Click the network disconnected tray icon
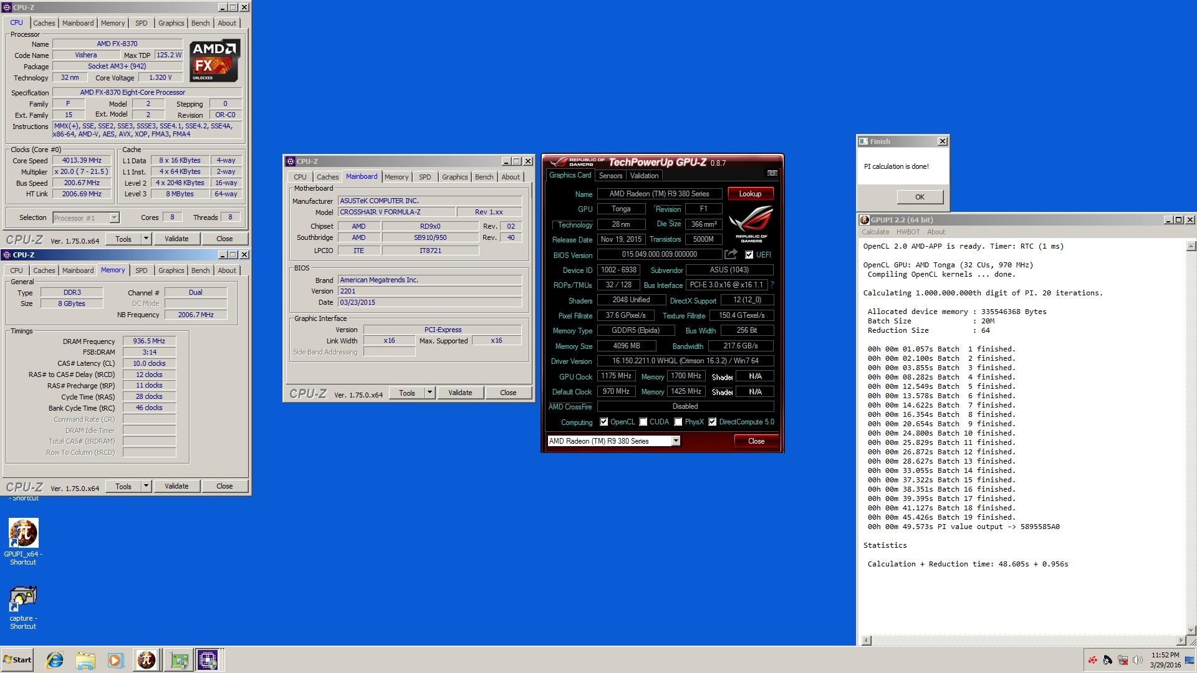Image resolution: width=1197 pixels, height=673 pixels. click(1122, 660)
